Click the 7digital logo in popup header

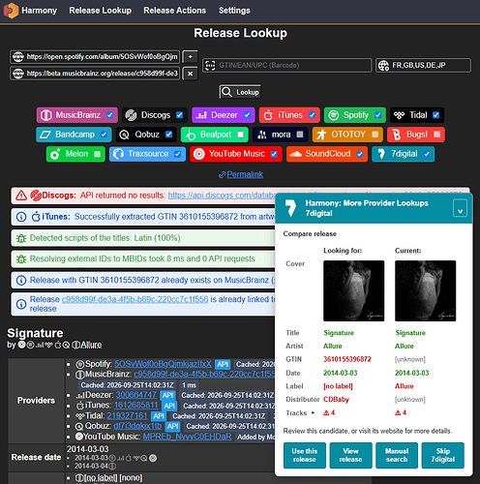[x=290, y=208]
